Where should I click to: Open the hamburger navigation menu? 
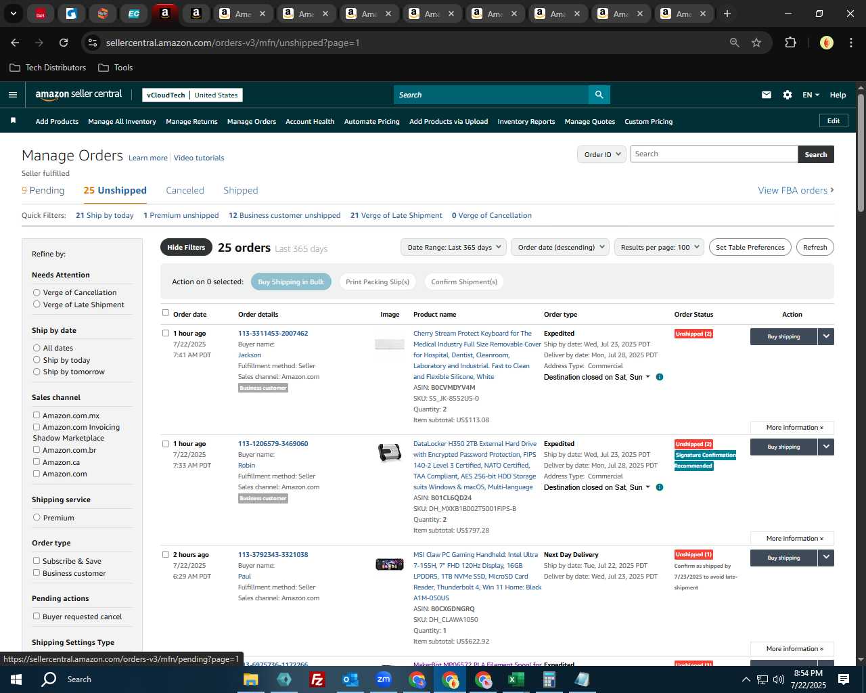(x=12, y=95)
